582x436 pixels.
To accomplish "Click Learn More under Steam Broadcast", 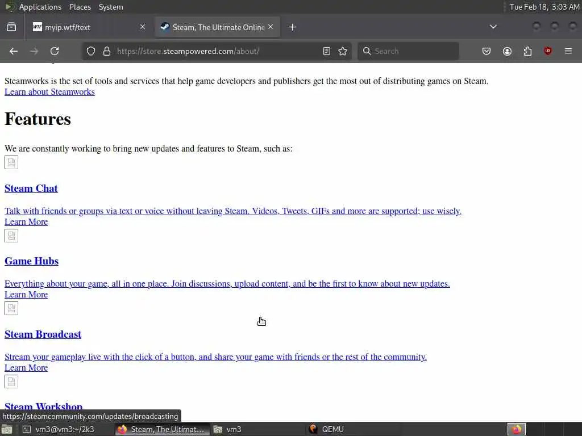I will [x=26, y=368].
